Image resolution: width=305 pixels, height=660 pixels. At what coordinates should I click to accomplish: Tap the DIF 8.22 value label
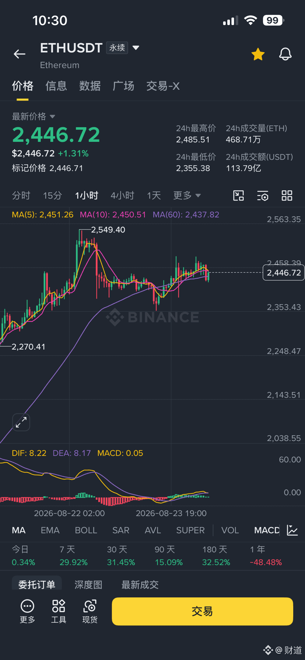(29, 453)
